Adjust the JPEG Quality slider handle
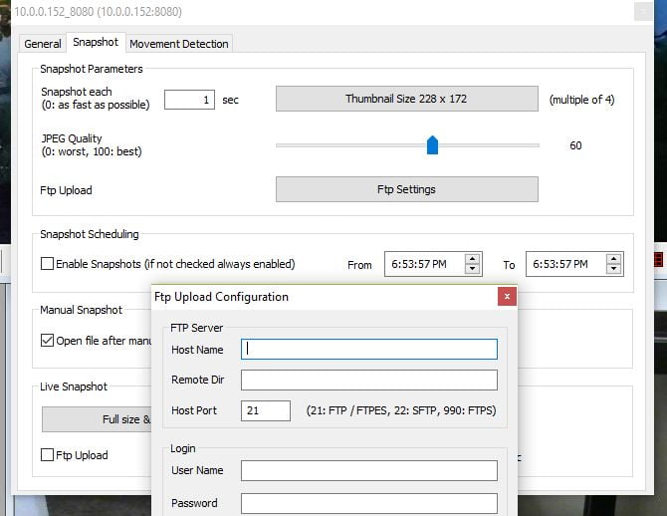Viewport: 667px width, 516px height. (432, 145)
